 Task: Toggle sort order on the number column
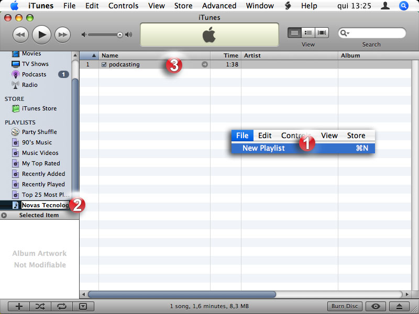[89, 55]
